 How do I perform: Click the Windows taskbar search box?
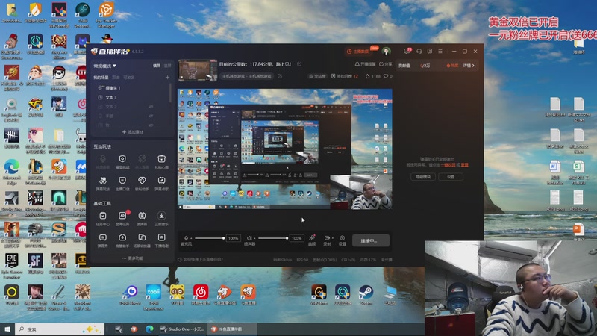[60, 329]
